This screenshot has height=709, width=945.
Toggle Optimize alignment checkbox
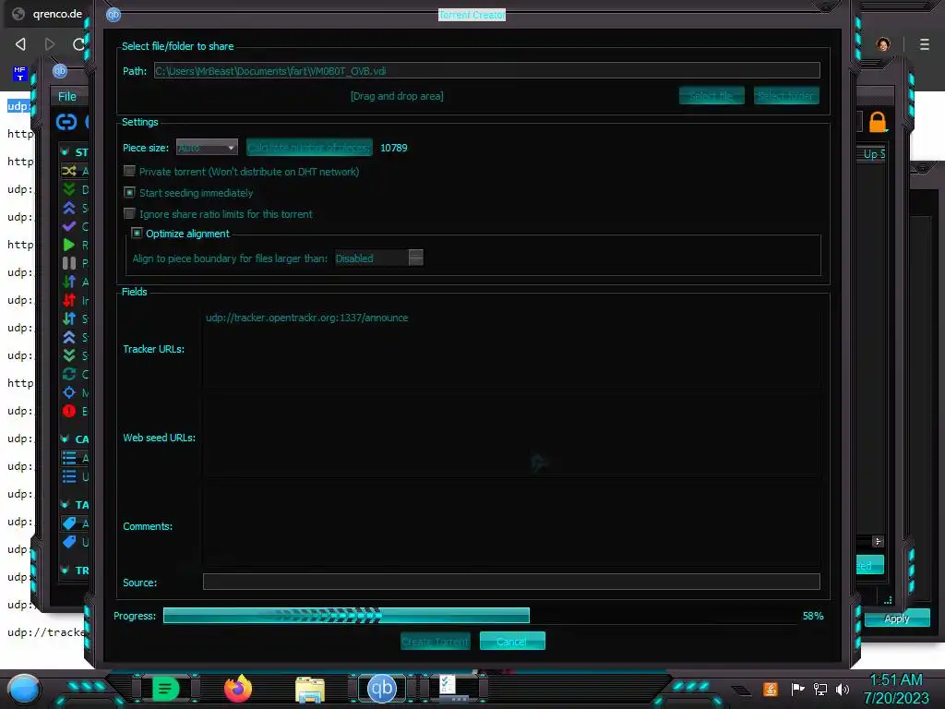pyautogui.click(x=137, y=233)
